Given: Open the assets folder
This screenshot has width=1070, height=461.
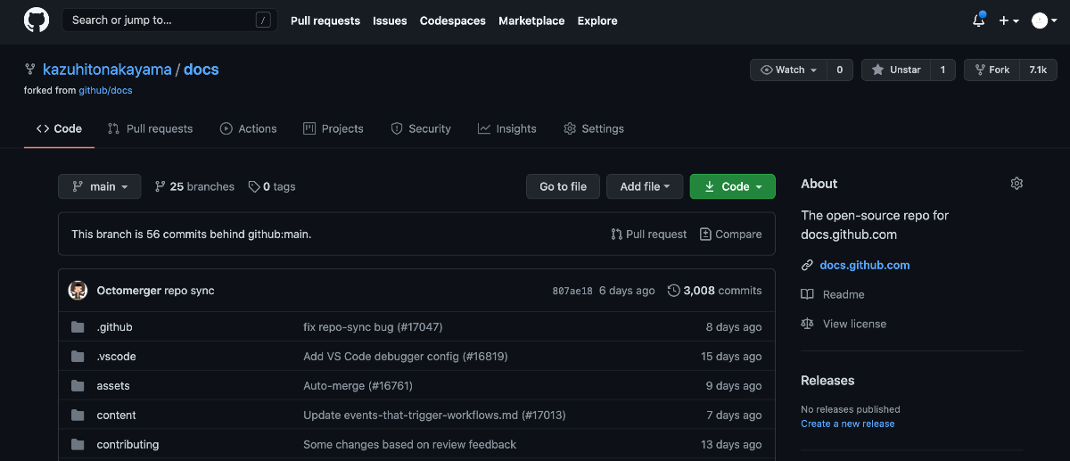Looking at the screenshot, I should click(x=113, y=386).
